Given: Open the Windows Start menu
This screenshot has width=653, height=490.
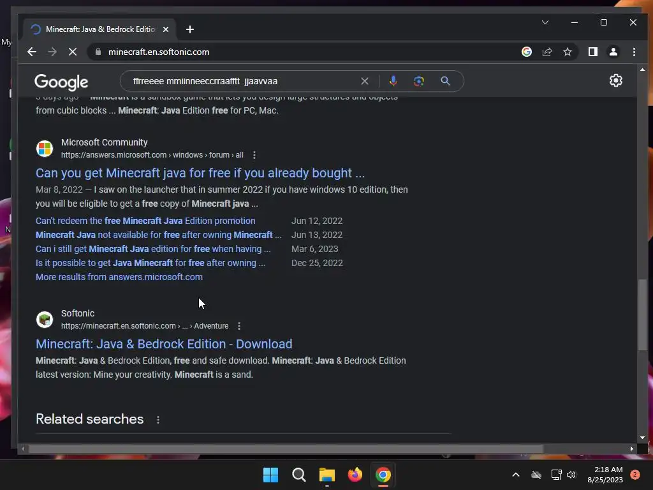Looking at the screenshot, I should tap(270, 475).
